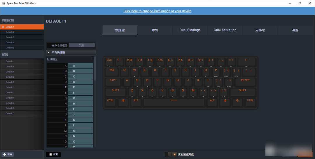The height and width of the screenshot is (159, 315).
Task: Open the 设置 tab
Action: pyautogui.click(x=295, y=30)
